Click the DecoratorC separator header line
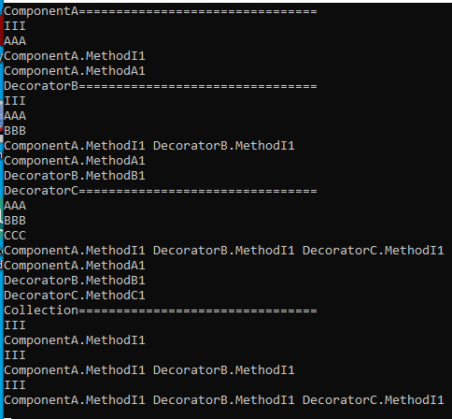Image resolution: width=452 pixels, height=419 pixels. 161,191
